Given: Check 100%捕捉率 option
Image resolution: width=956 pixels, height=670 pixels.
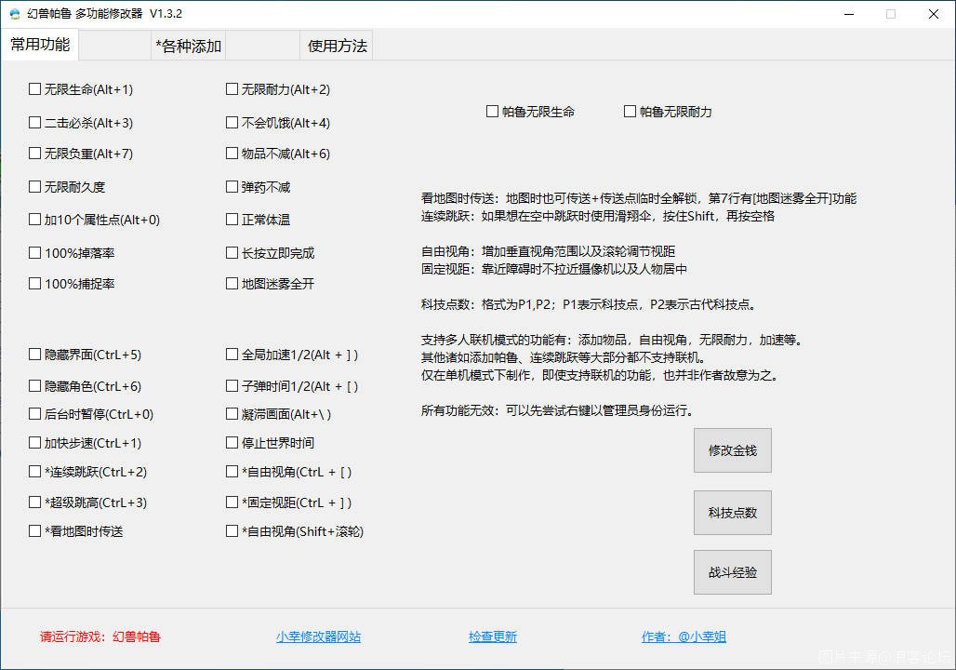Looking at the screenshot, I should coord(35,284).
